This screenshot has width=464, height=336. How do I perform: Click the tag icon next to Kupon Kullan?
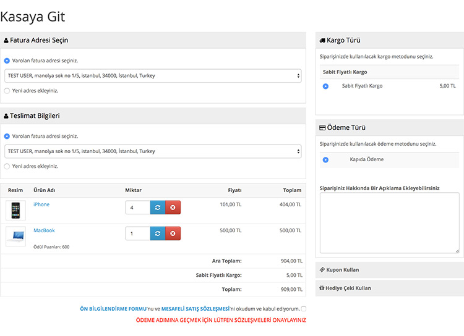[x=322, y=270]
